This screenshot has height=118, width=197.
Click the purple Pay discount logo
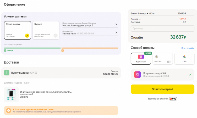coord(137,75)
